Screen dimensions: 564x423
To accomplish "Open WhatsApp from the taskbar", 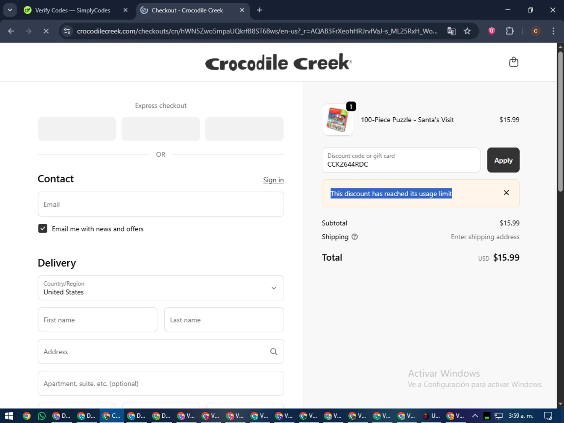I will tap(42, 416).
